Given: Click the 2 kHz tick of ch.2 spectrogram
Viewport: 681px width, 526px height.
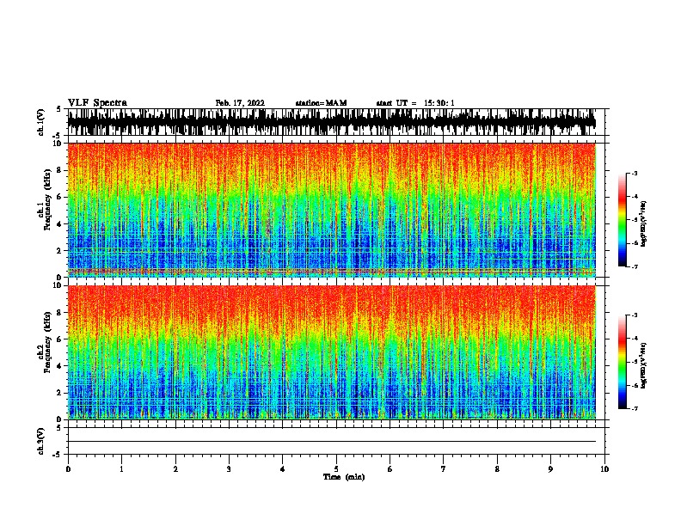Looking at the screenshot, I should coord(60,393).
